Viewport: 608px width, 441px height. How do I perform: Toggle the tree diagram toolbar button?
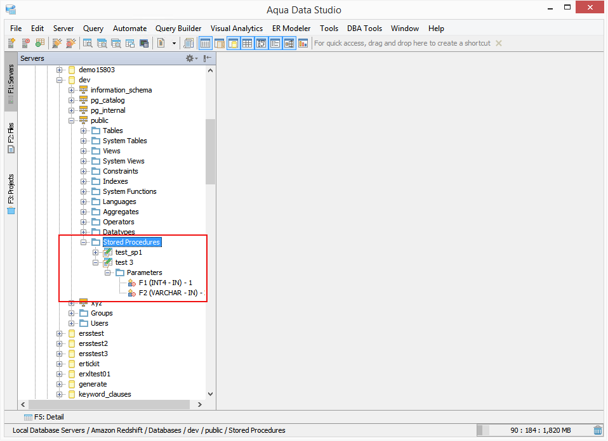(289, 43)
